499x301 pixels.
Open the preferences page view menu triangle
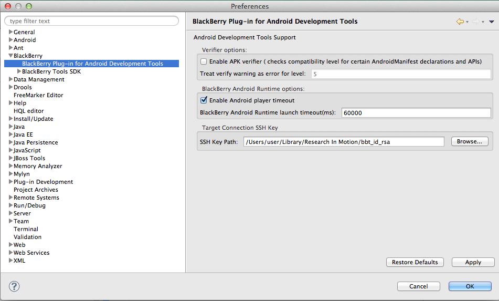point(491,22)
